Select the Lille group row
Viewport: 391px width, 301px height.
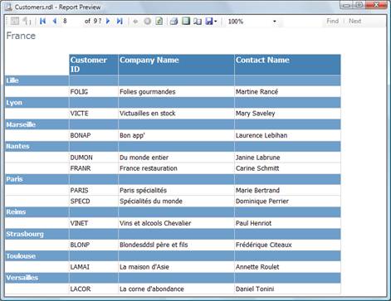point(173,80)
